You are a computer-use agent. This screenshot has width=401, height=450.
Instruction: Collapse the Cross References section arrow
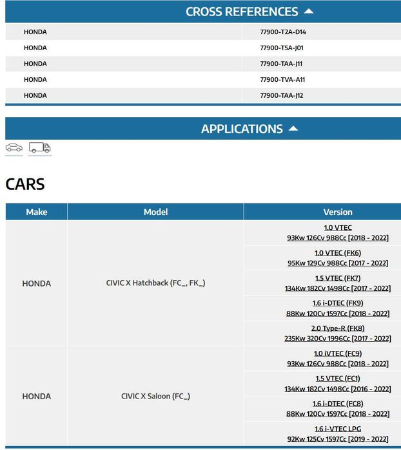click(x=309, y=11)
